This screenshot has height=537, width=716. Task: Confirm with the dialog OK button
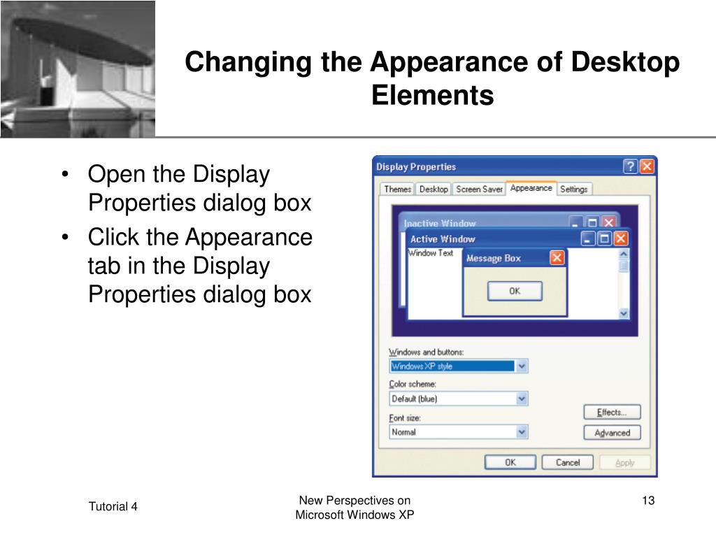point(510,462)
